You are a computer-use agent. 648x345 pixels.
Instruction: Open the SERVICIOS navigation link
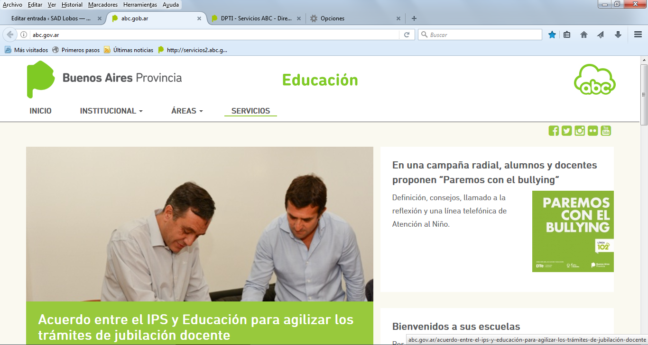(250, 111)
